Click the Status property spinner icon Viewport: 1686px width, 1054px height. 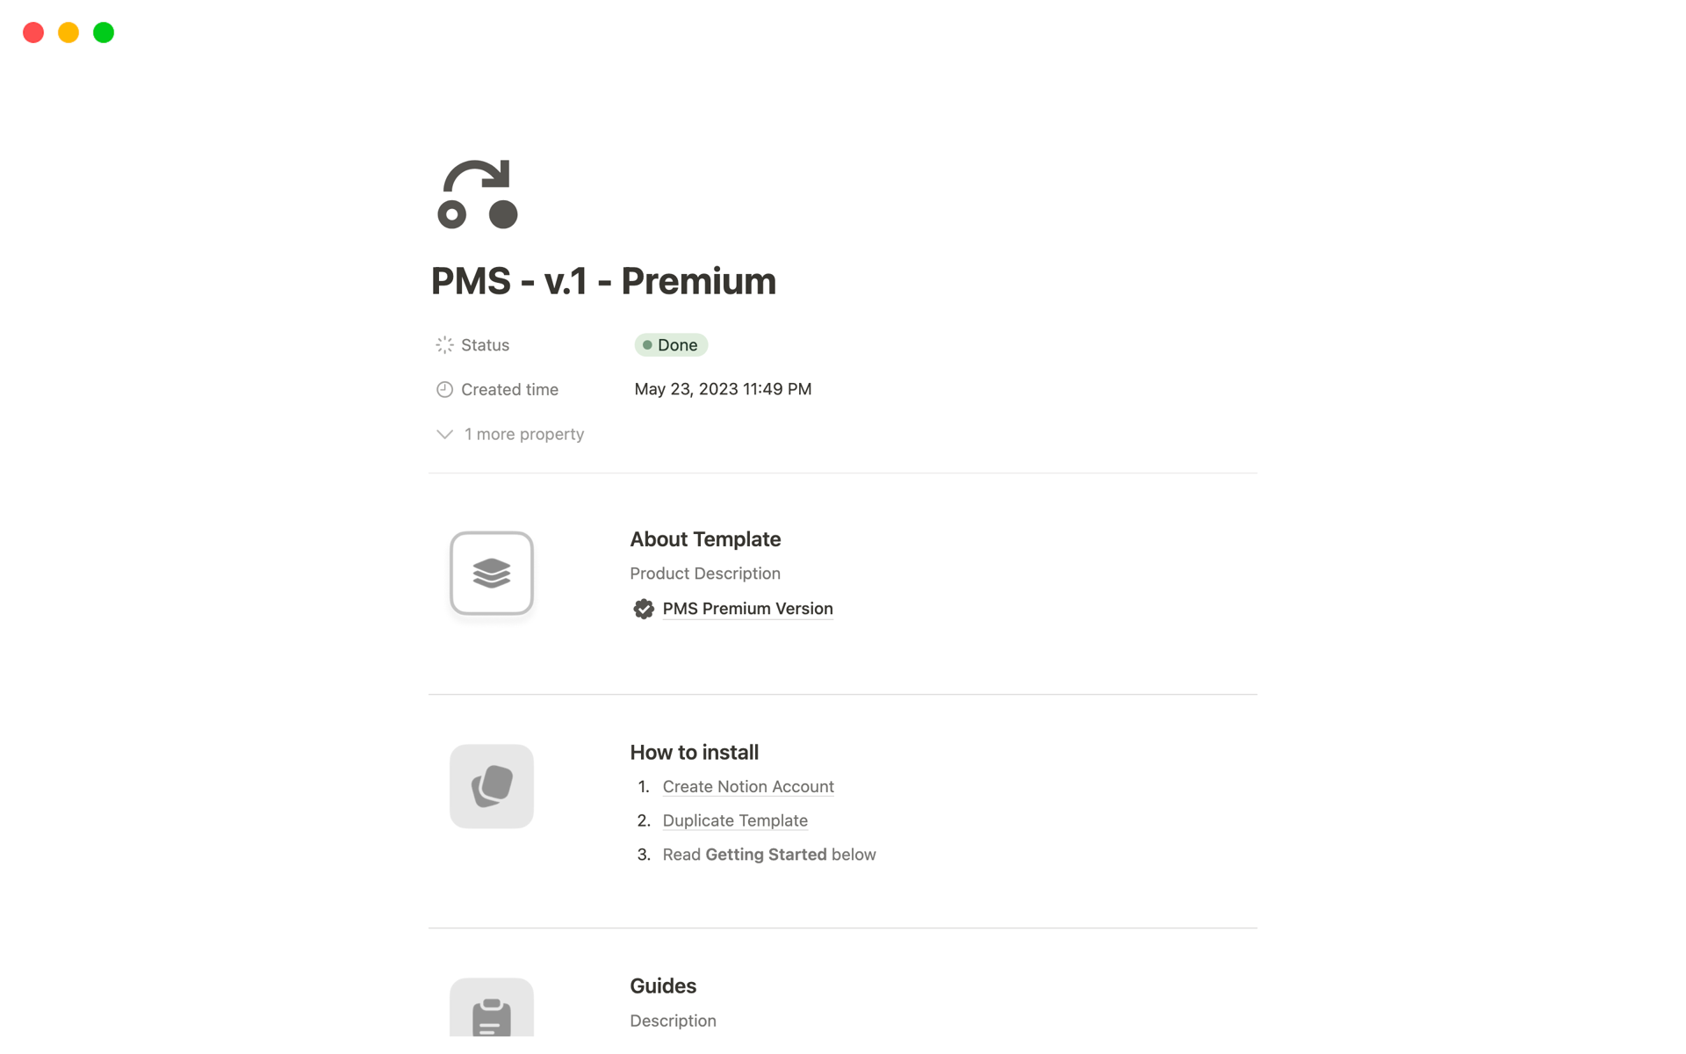click(x=444, y=345)
